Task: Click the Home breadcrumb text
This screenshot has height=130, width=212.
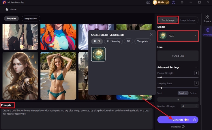Action: [x=13, y=9]
